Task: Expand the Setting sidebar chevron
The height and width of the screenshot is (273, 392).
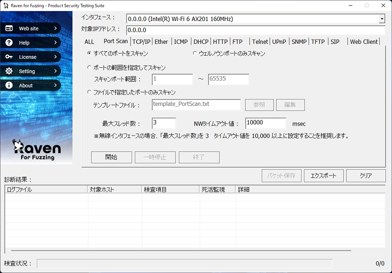Action: point(56,71)
